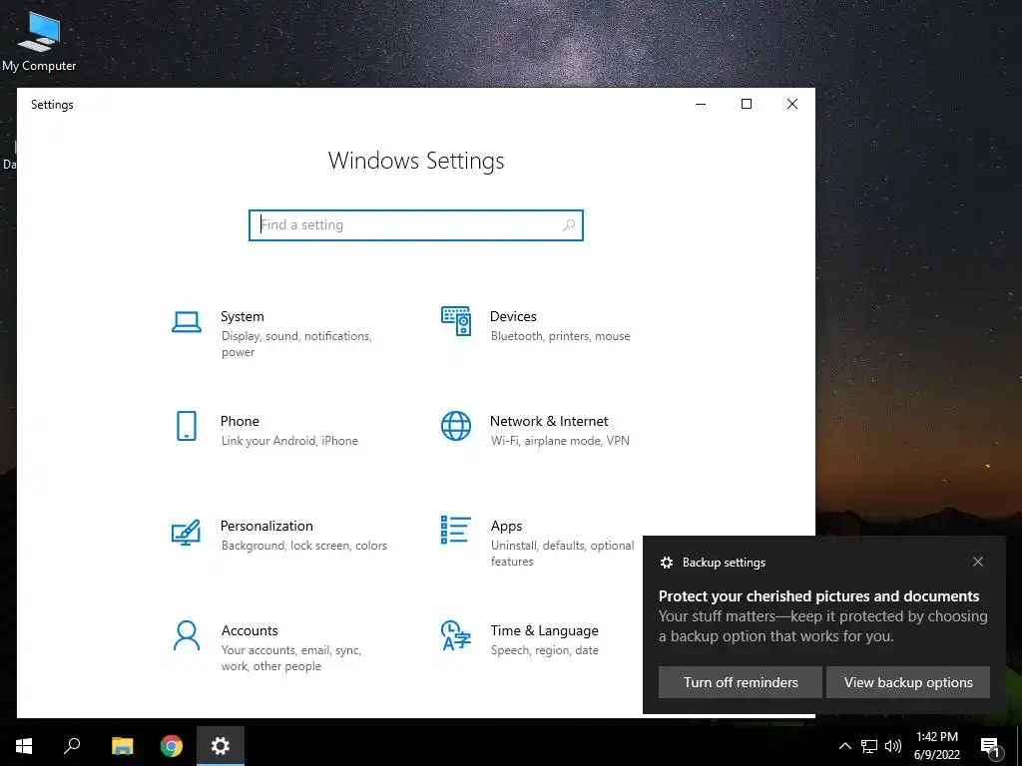Open taskbar search magnifier
Viewport: 1022px width, 766px height.
pyautogui.click(x=72, y=746)
